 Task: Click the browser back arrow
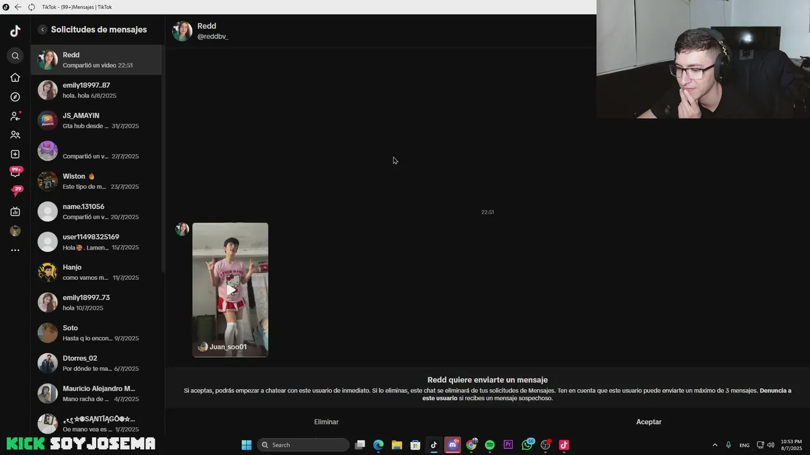pos(18,7)
